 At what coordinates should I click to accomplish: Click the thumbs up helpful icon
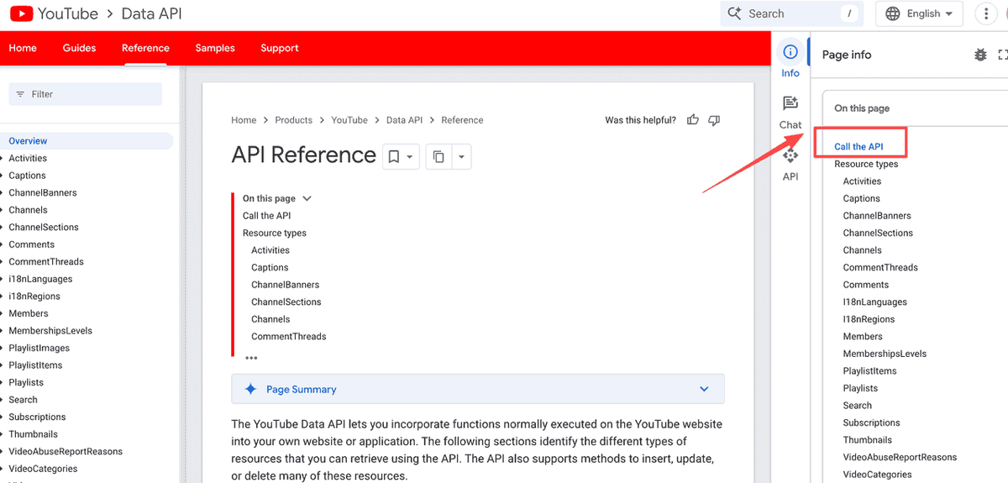[x=693, y=120]
